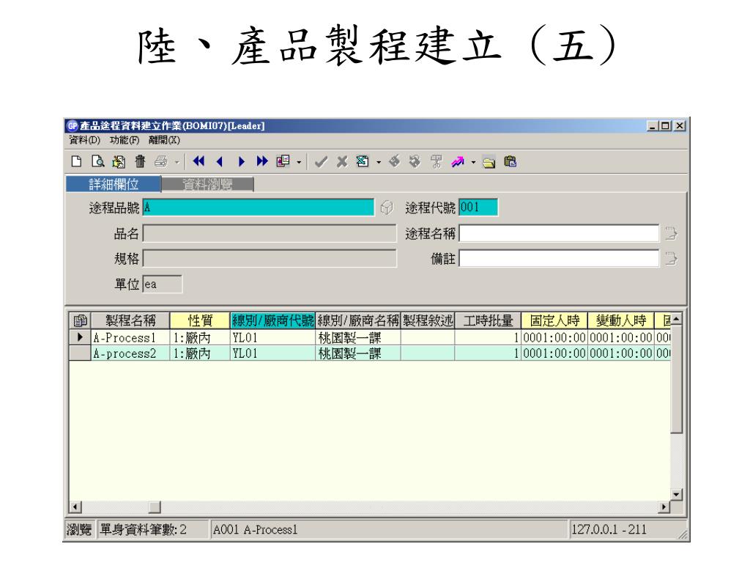Click the Delete trash can icon
750x563 pixels.
(x=140, y=161)
